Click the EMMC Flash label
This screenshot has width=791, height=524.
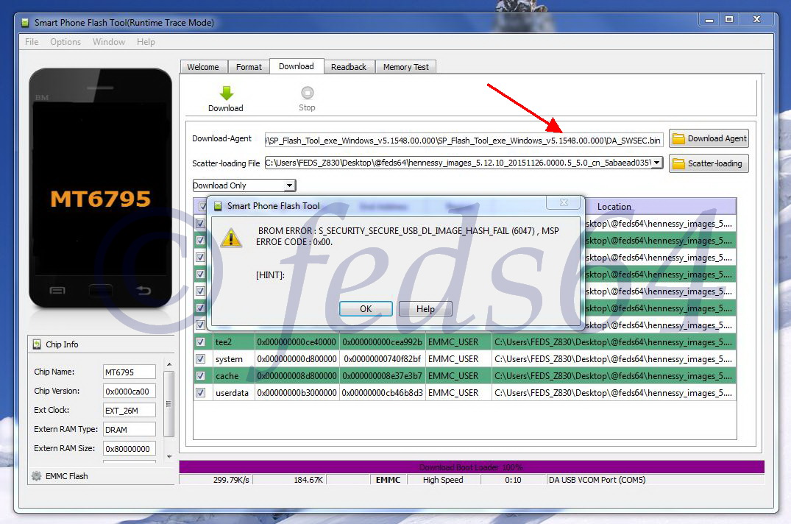pos(66,475)
